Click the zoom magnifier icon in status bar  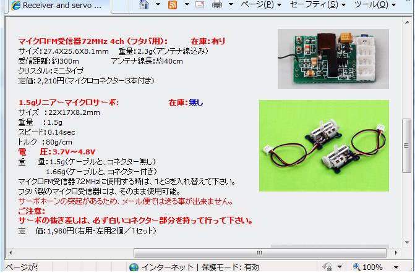pos(356,267)
